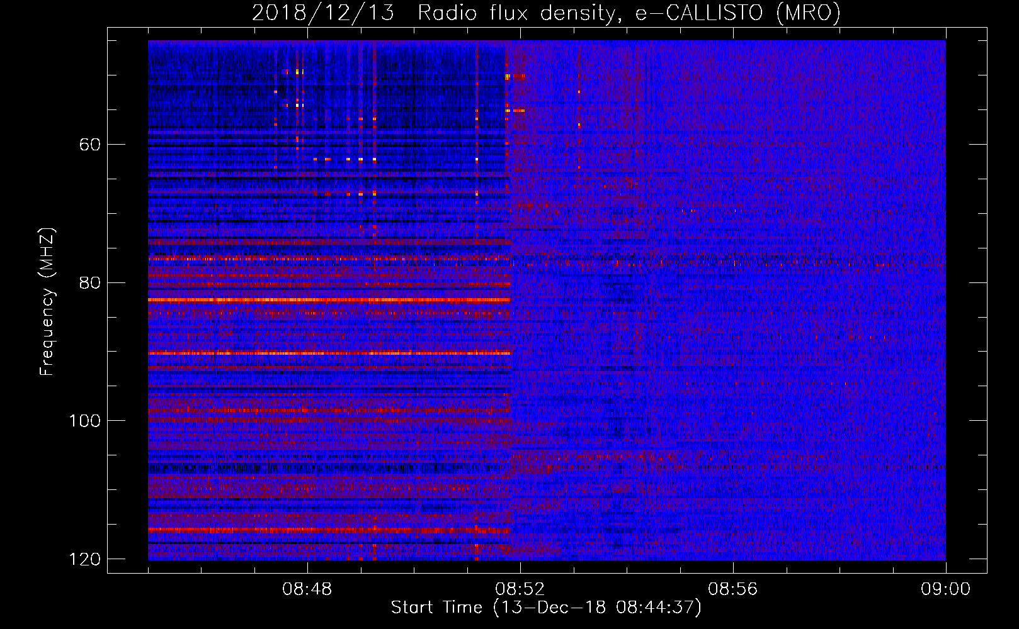Click the "Start Time (13-Dec-18 08:44:37)" label

(x=546, y=608)
